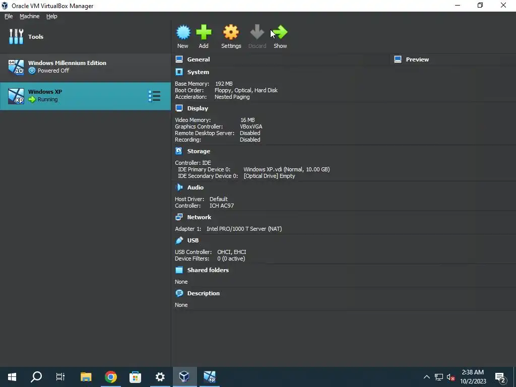Click the Preview panel heading

coord(417,59)
